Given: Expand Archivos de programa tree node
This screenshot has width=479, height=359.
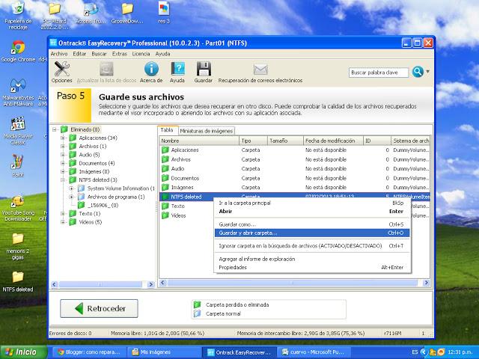Looking at the screenshot, I should tap(73, 197).
